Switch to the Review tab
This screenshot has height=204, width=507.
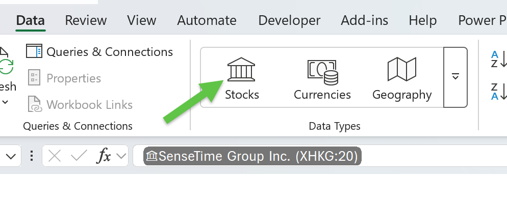click(x=86, y=21)
